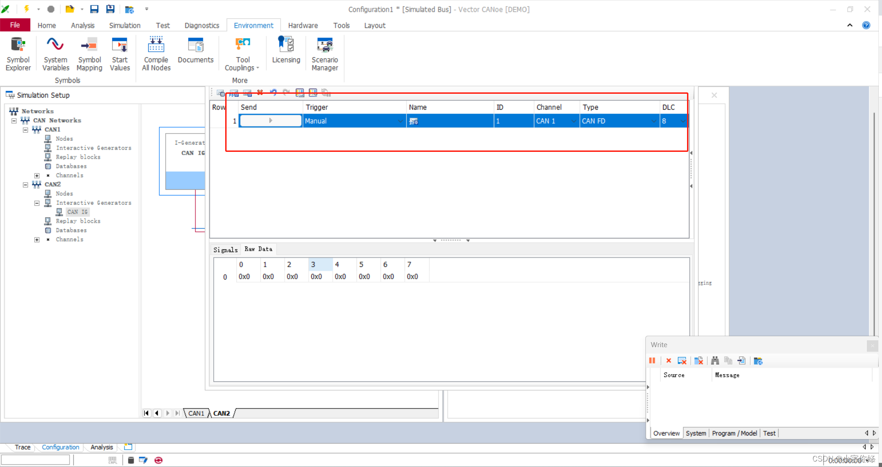Screen dimensions: 882x467
Task: Open the System tab in Write window
Action: [696, 433]
